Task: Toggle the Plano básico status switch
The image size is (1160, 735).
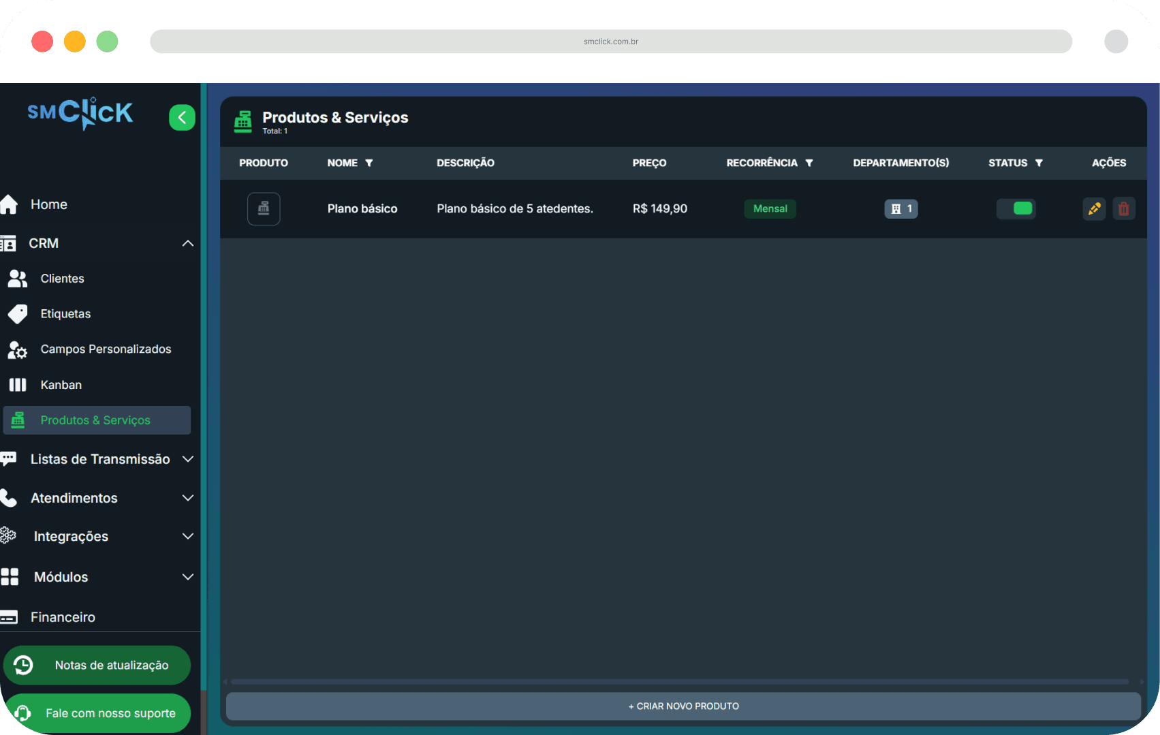Action: [x=1016, y=208]
